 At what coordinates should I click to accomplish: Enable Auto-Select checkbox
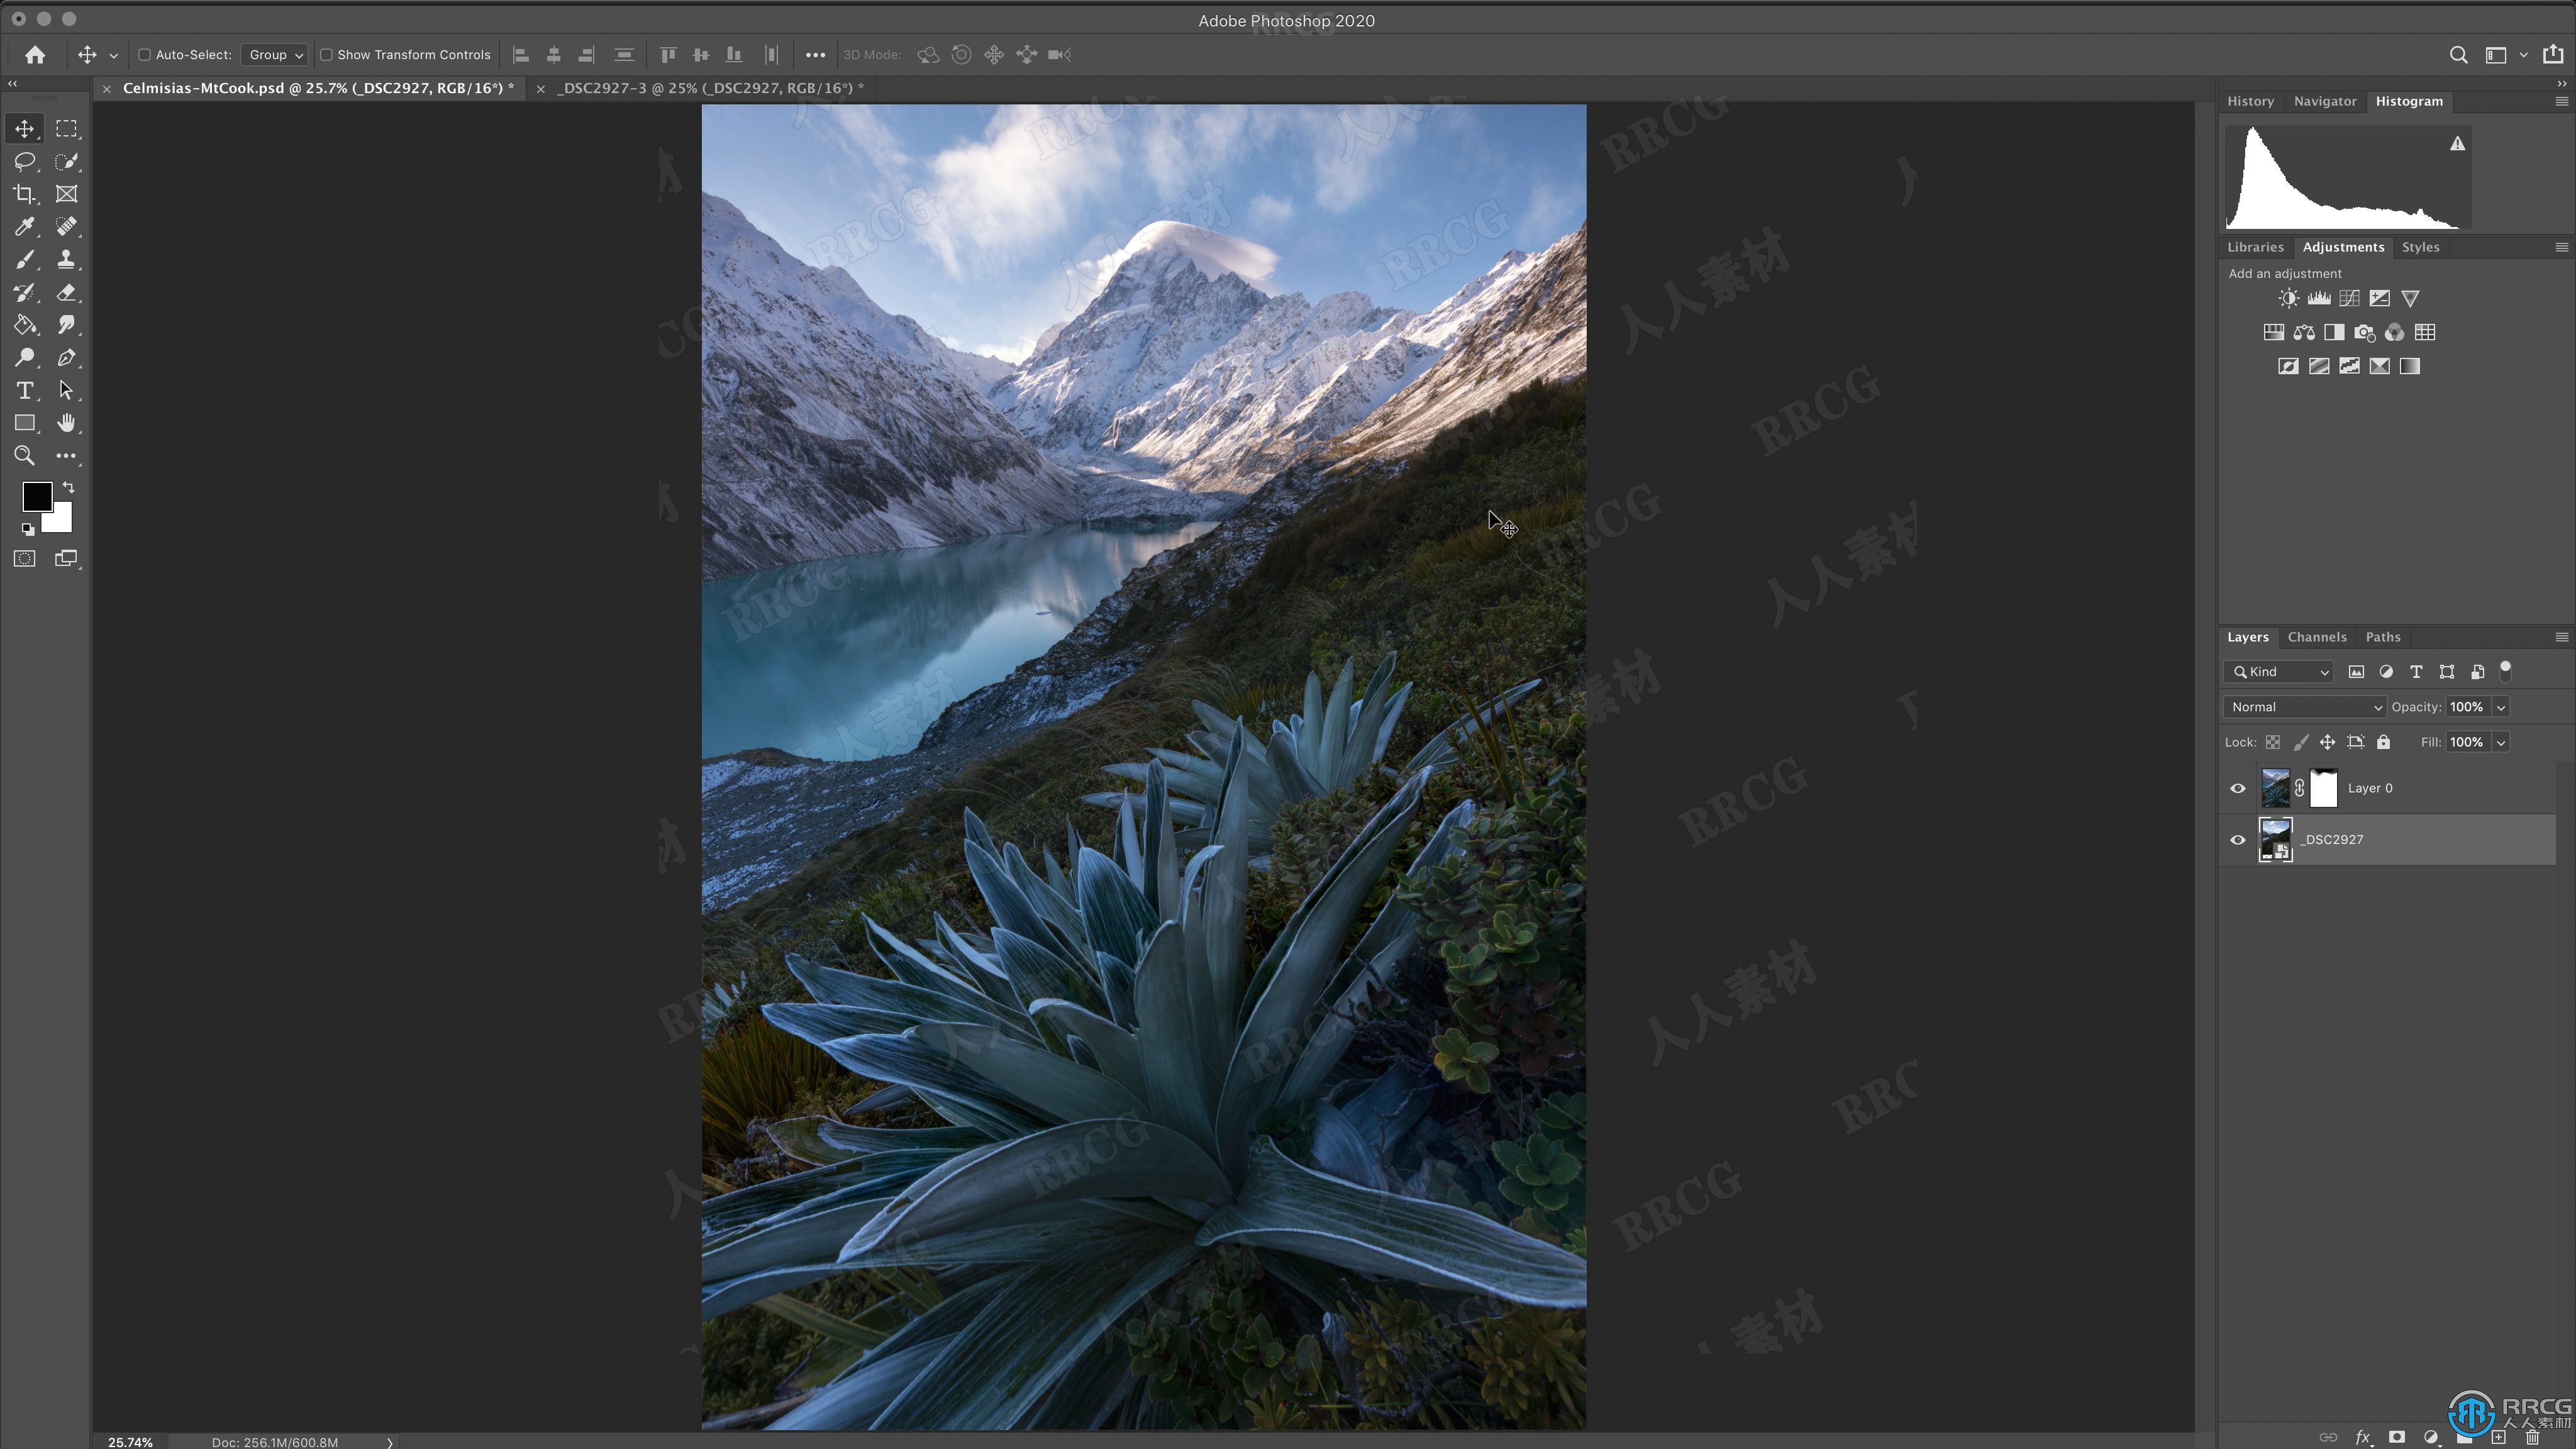pos(145,55)
